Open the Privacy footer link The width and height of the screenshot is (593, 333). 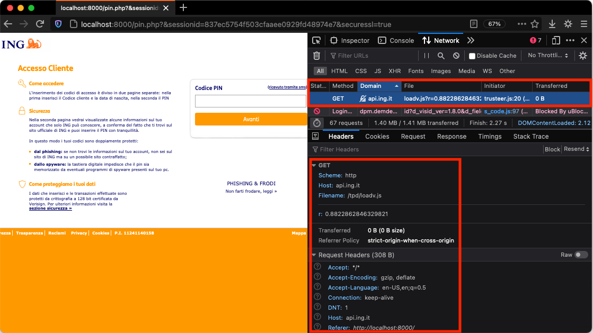pyautogui.click(x=79, y=233)
